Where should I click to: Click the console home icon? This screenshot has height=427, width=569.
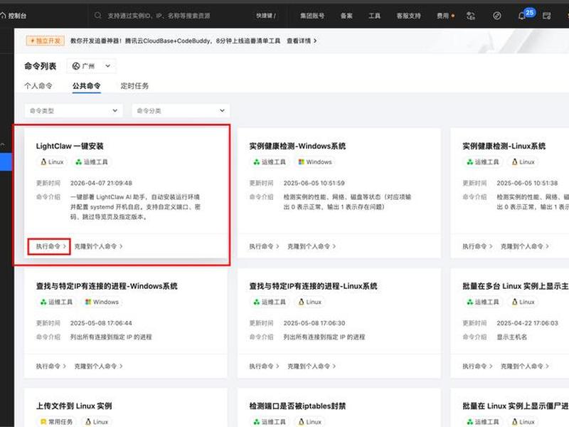pyautogui.click(x=3, y=15)
